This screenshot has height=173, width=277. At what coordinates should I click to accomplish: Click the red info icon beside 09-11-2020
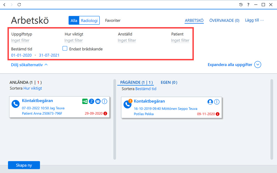tap(218, 114)
